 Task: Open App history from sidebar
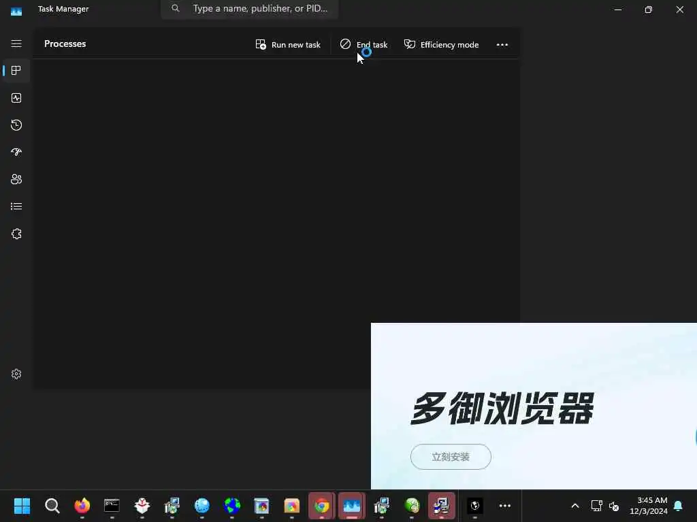click(16, 125)
